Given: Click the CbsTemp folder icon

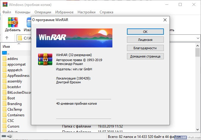Looking at the screenshot, I should pyautogui.click(x=5, y=109).
